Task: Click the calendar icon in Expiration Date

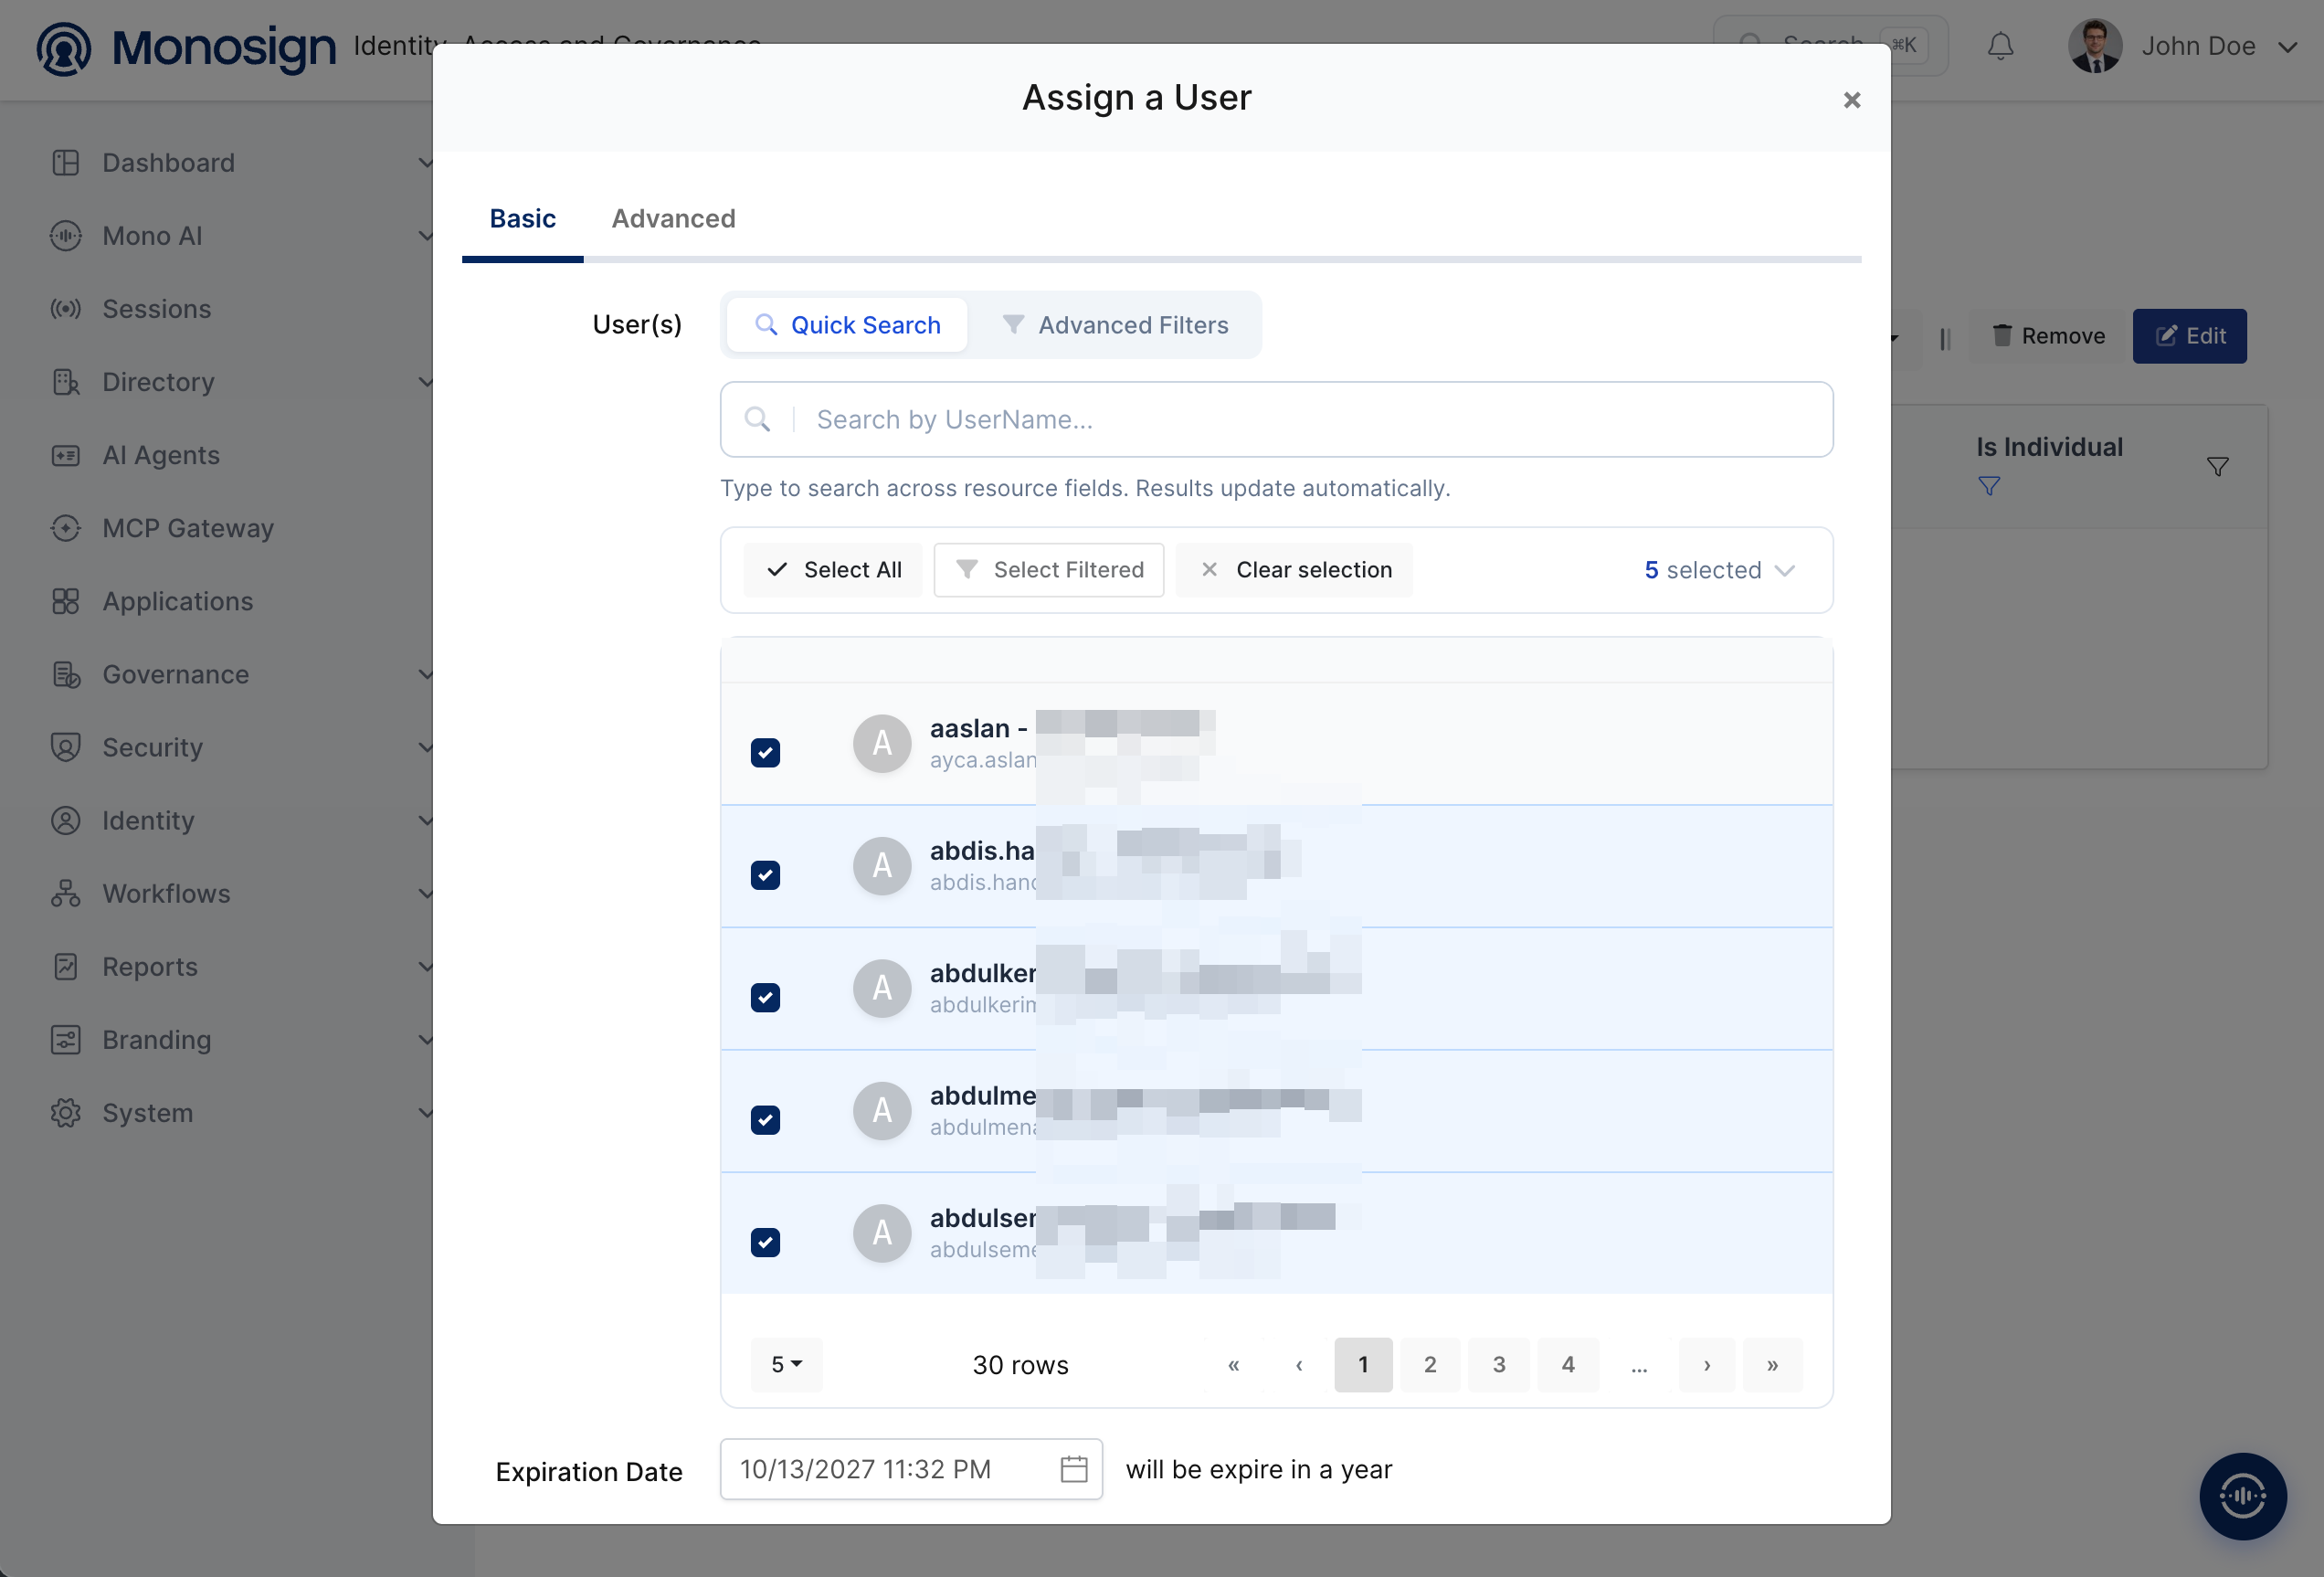Action: pos(1073,1469)
